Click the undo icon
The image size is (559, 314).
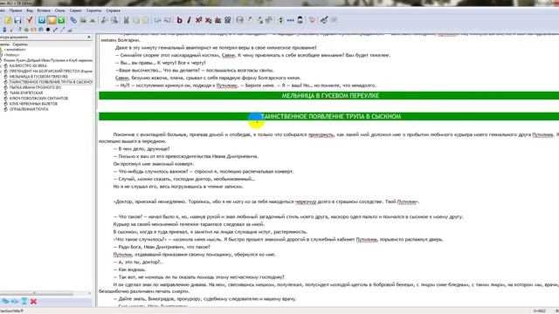click(x=157, y=20)
